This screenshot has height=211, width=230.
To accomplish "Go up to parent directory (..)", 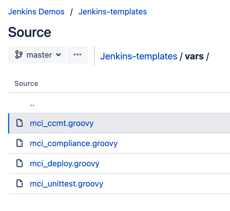I will click(32, 104).
